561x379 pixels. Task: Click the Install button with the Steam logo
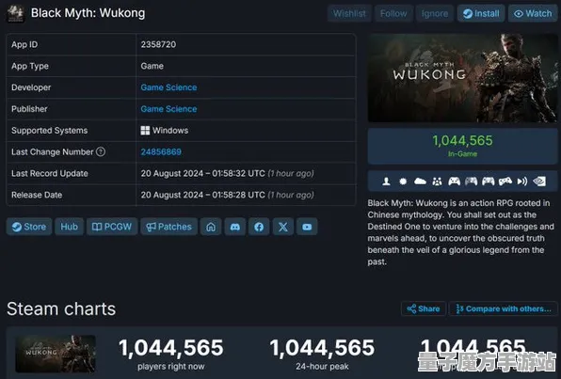point(481,13)
